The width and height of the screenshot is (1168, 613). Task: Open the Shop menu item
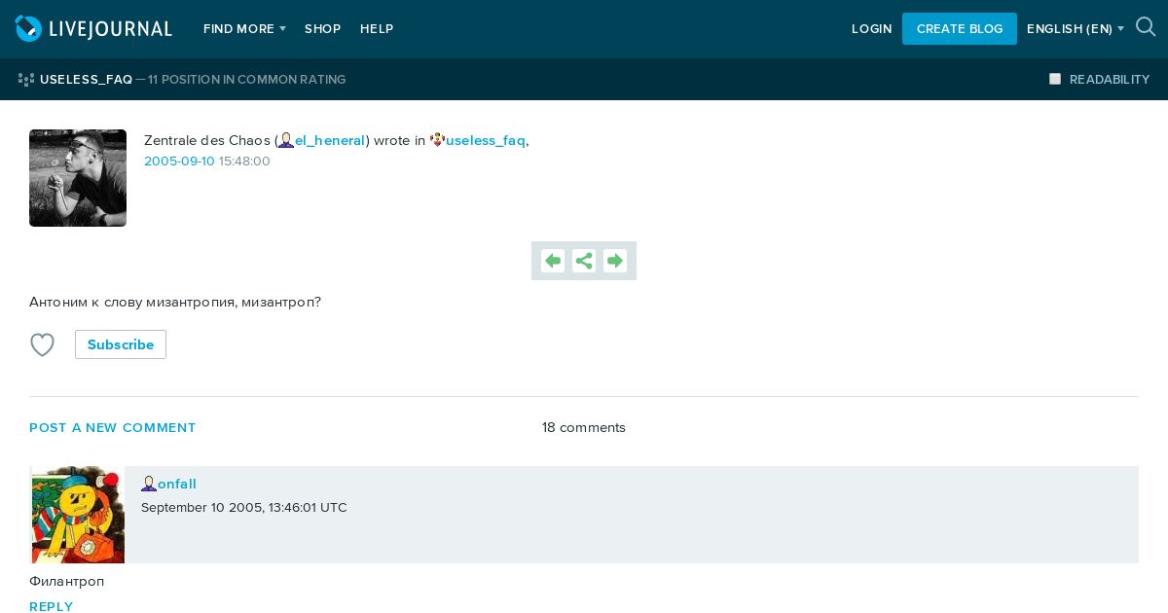click(322, 29)
